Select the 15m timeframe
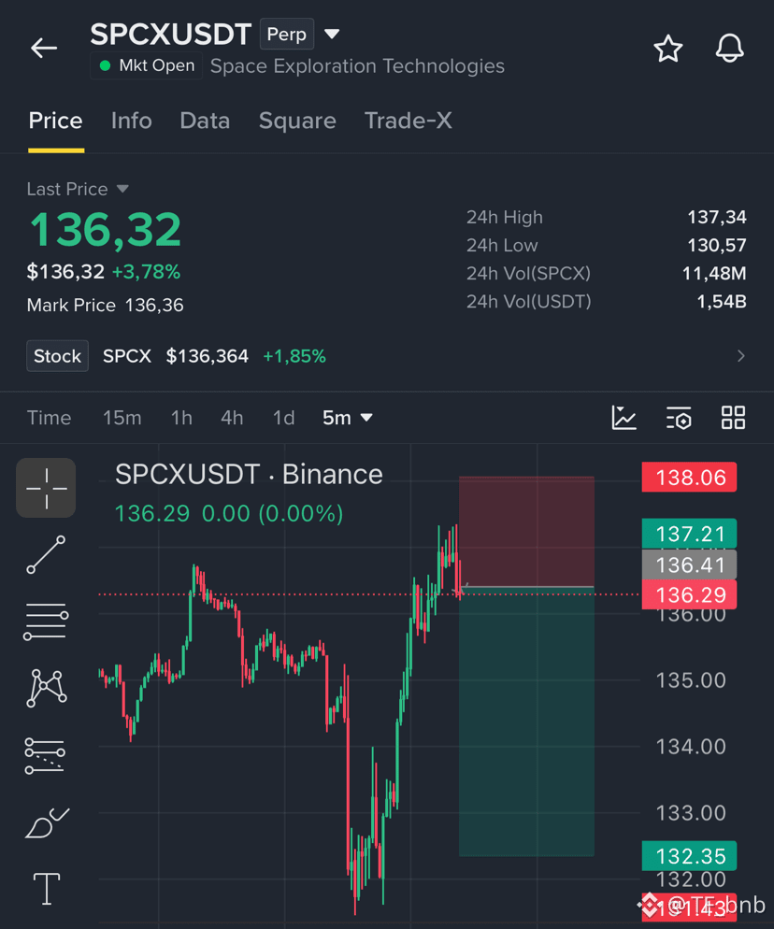This screenshot has width=774, height=929. tap(122, 418)
